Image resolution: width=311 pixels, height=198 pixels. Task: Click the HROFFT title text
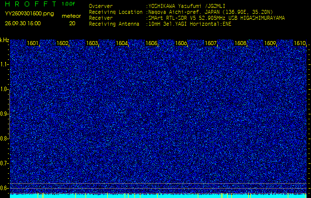point(31,4)
